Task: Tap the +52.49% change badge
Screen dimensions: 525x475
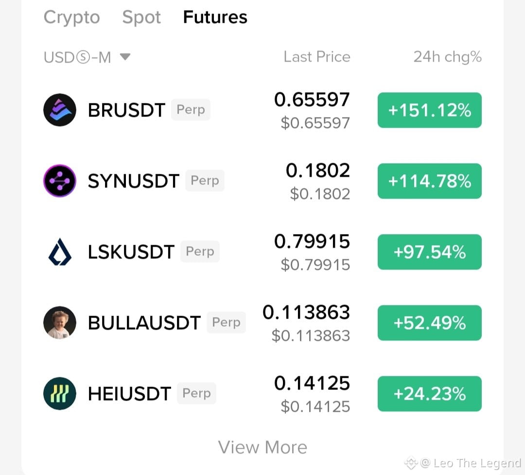Action: point(430,323)
